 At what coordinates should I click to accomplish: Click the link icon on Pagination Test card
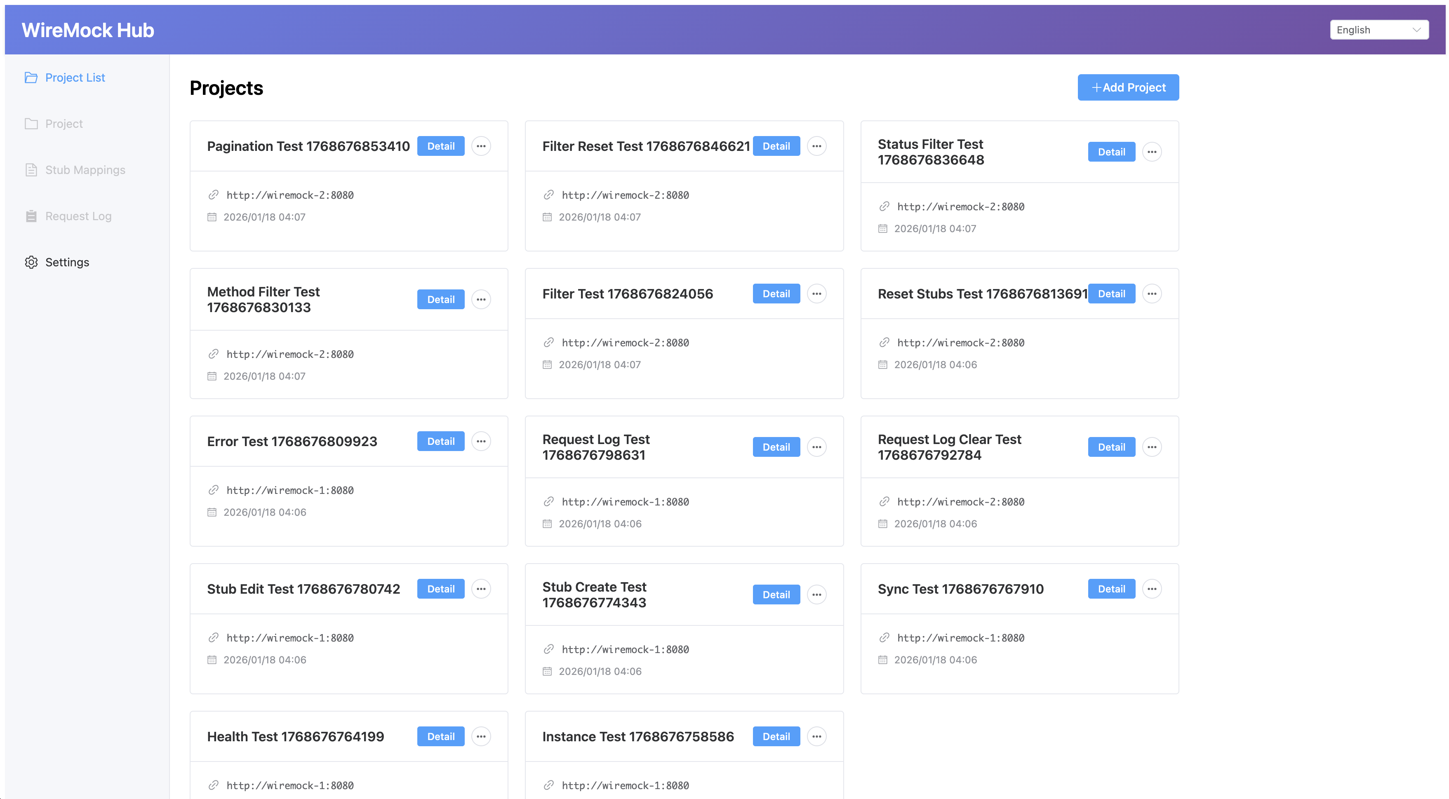[213, 195]
